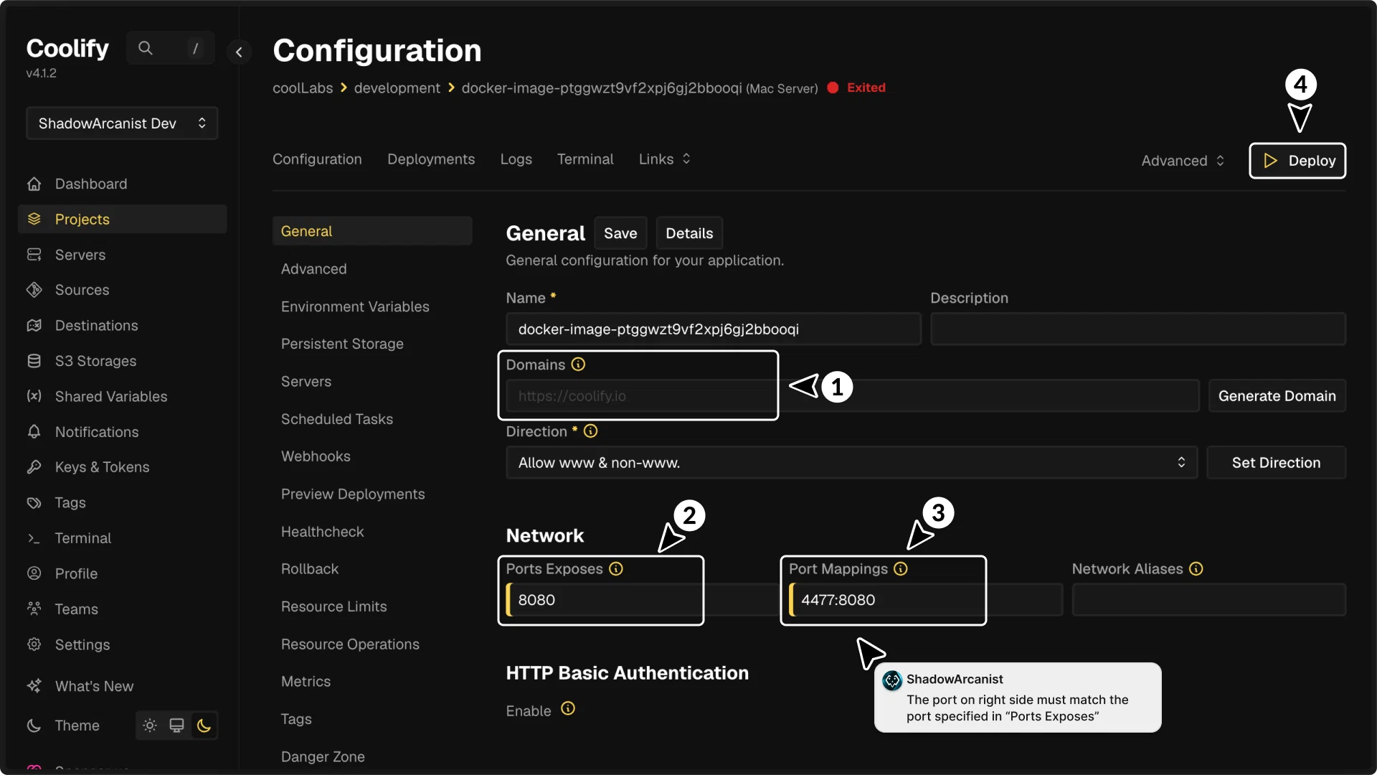Open Metrics section
1377x775 pixels.
pyautogui.click(x=306, y=682)
